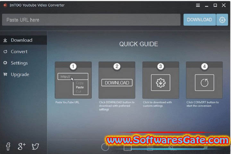Open the hamburger menu in title bar

pos(198,5)
